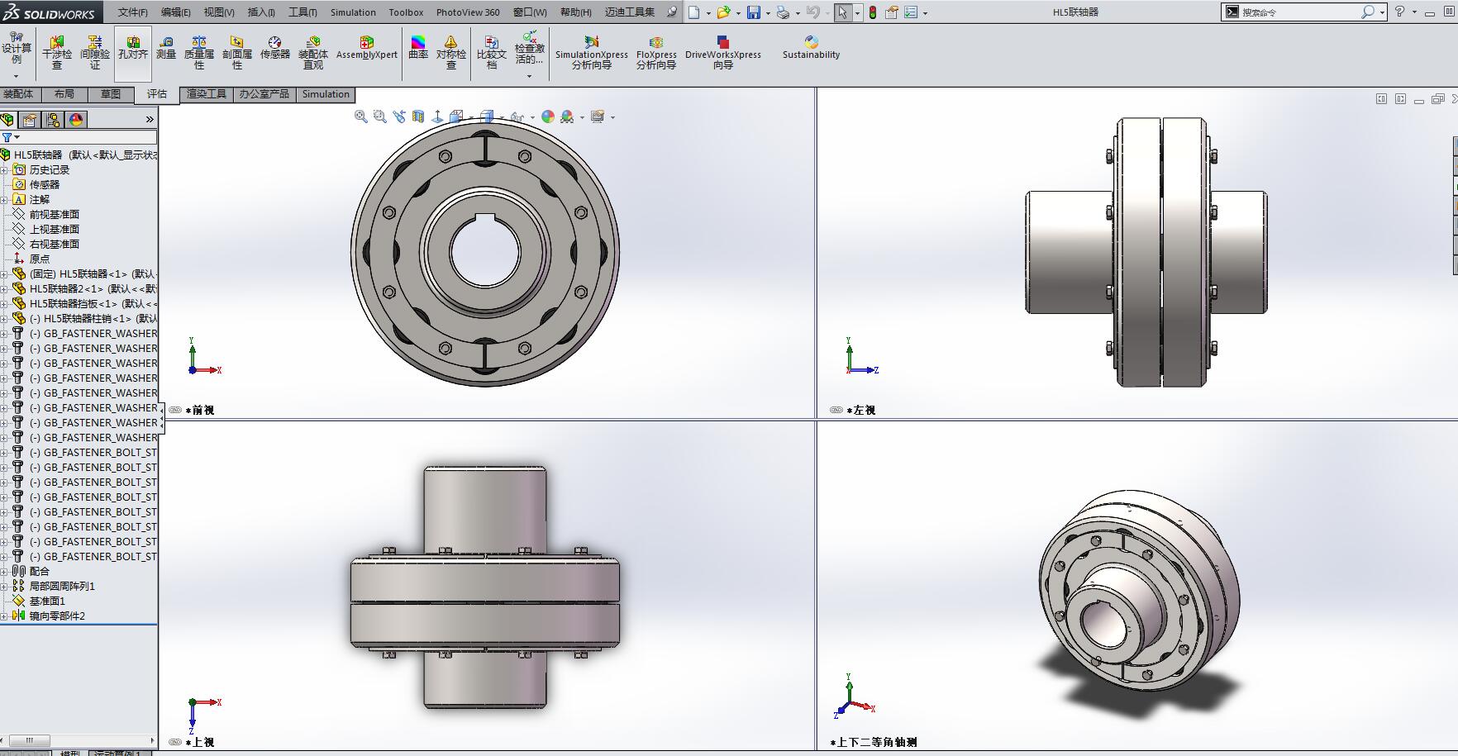
Task: Toggle the Section View icon
Action: pos(418,116)
